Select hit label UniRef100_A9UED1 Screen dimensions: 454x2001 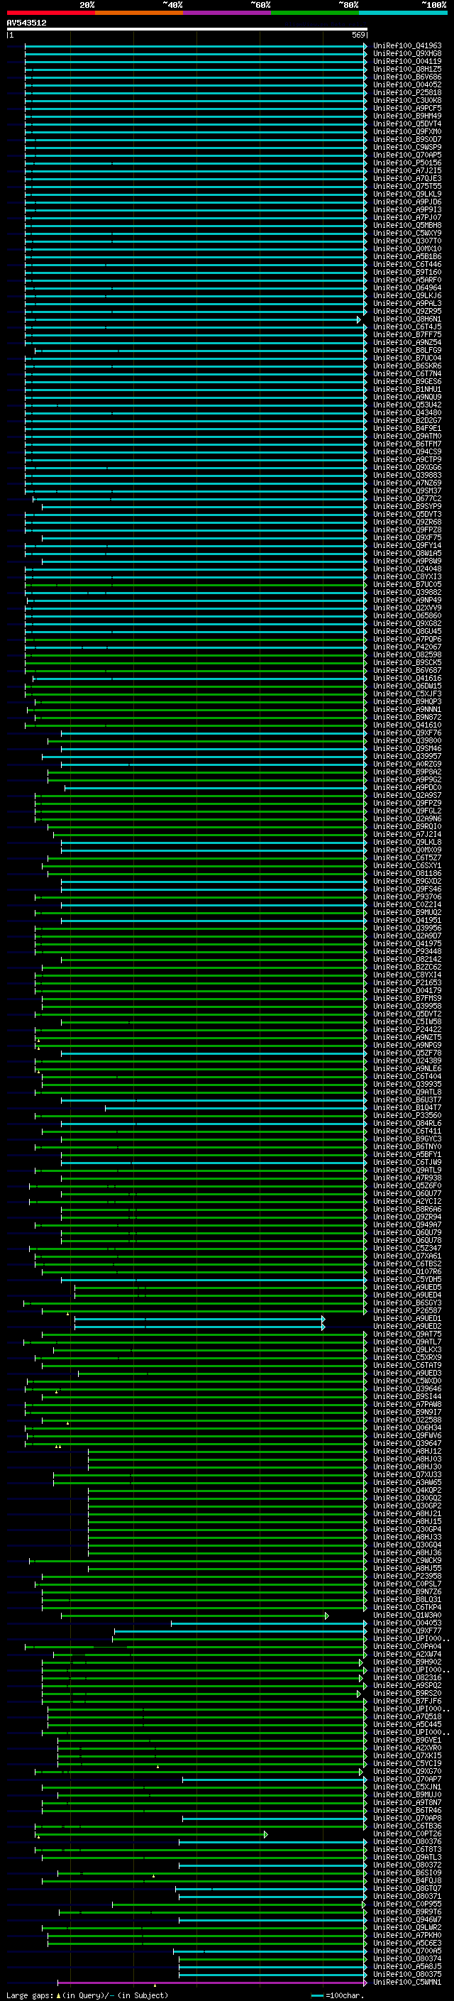click(406, 1318)
